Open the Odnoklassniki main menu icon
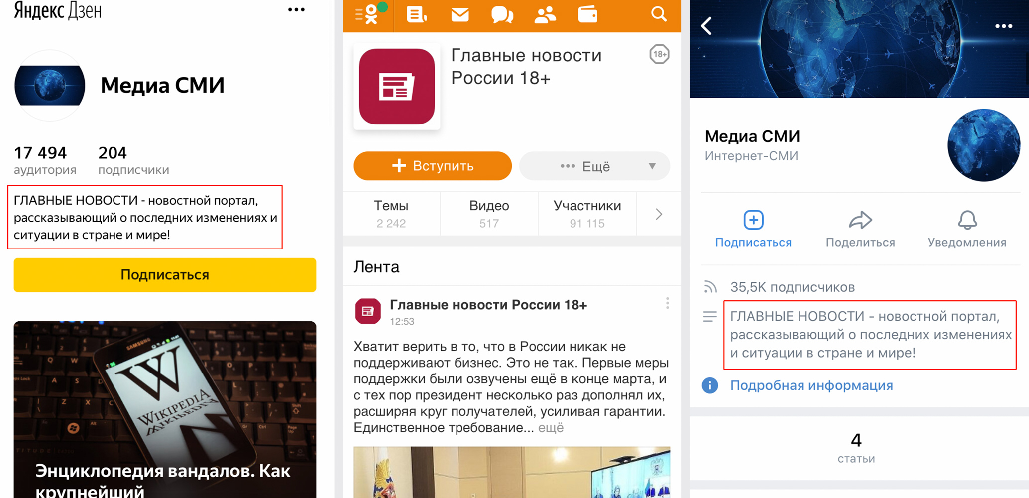 [369, 14]
